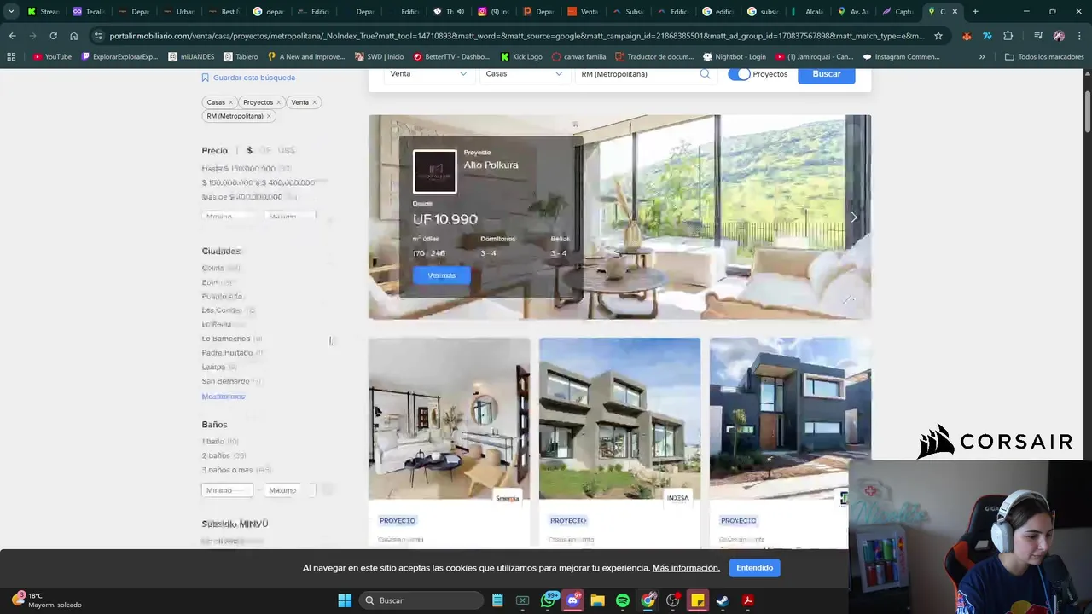1092x614 pixels.
Task: Open the Alto Polkura project logo thumbnail
Action: coord(435,172)
